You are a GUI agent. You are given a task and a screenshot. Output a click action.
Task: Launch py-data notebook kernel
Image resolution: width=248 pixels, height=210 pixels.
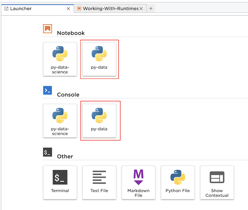[x=99, y=59]
